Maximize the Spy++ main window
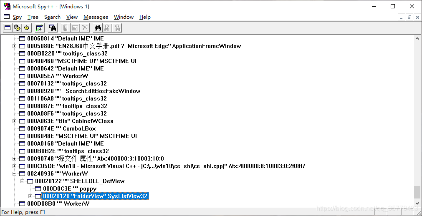The height and width of the screenshot is (216, 422). click(393, 6)
